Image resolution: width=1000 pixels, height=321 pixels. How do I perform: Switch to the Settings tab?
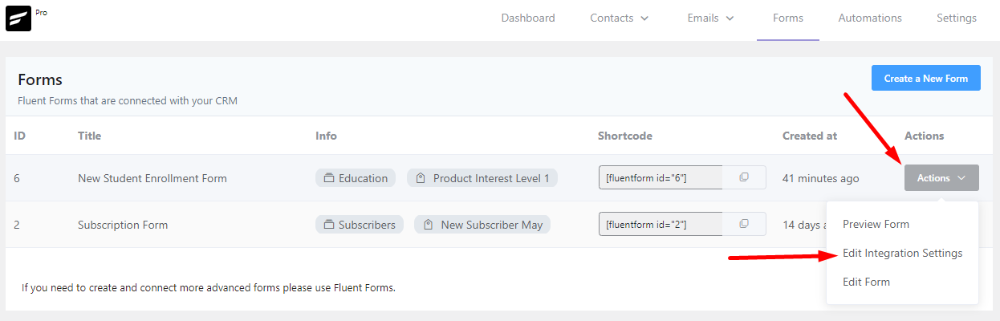[x=957, y=18]
